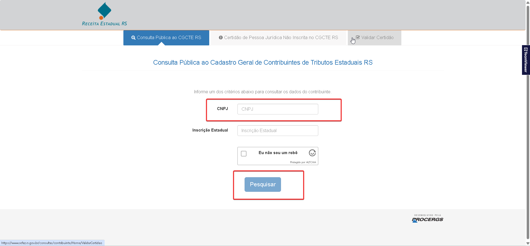Click the circular ALTCHA logo icon
Viewport: 530px width, 246px height.
point(312,153)
